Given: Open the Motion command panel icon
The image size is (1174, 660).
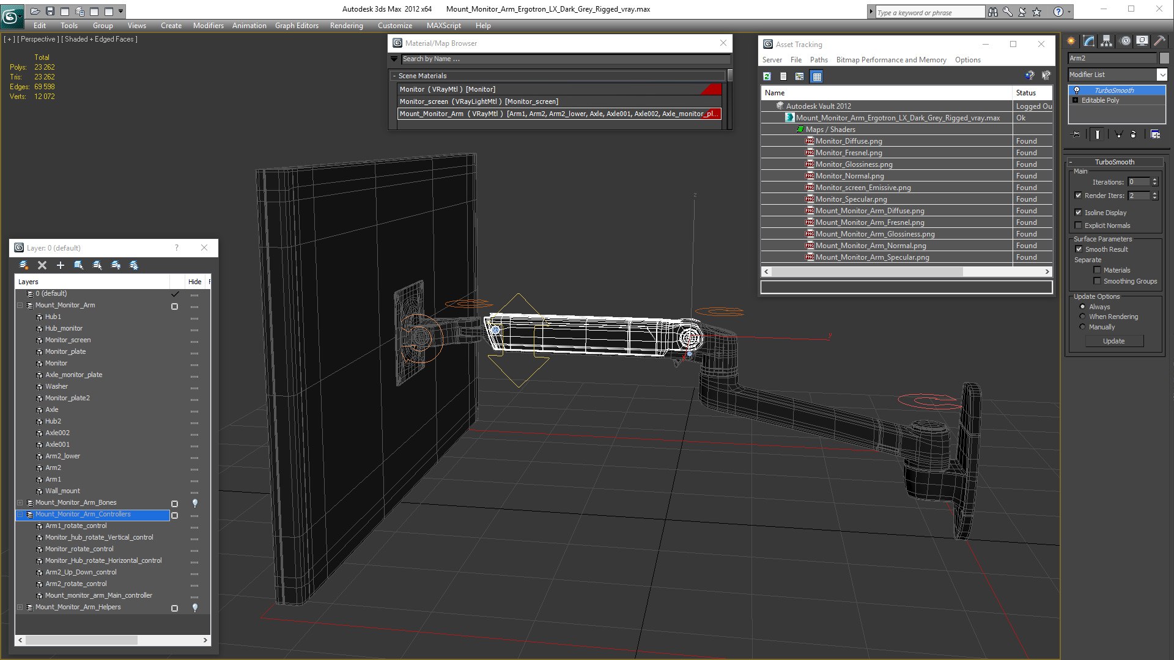Looking at the screenshot, I should tap(1125, 41).
